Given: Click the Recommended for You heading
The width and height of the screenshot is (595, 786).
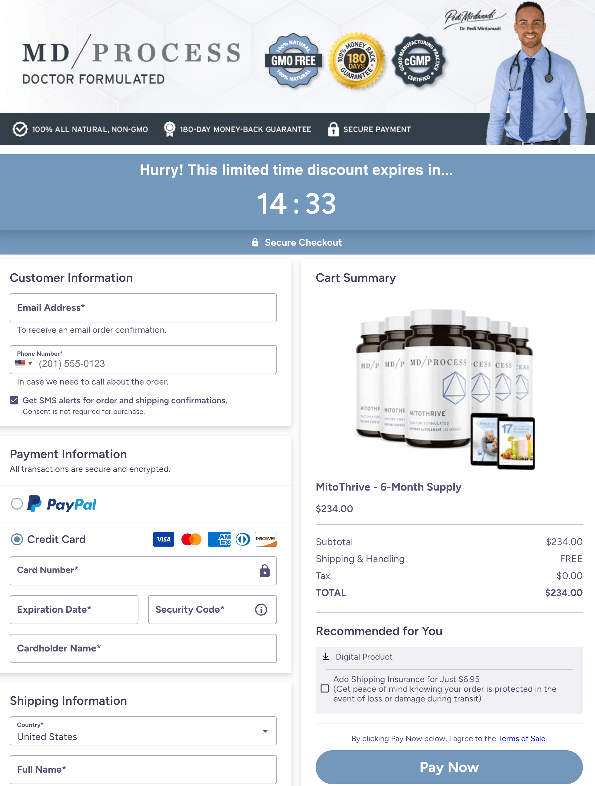Looking at the screenshot, I should coord(379,631).
